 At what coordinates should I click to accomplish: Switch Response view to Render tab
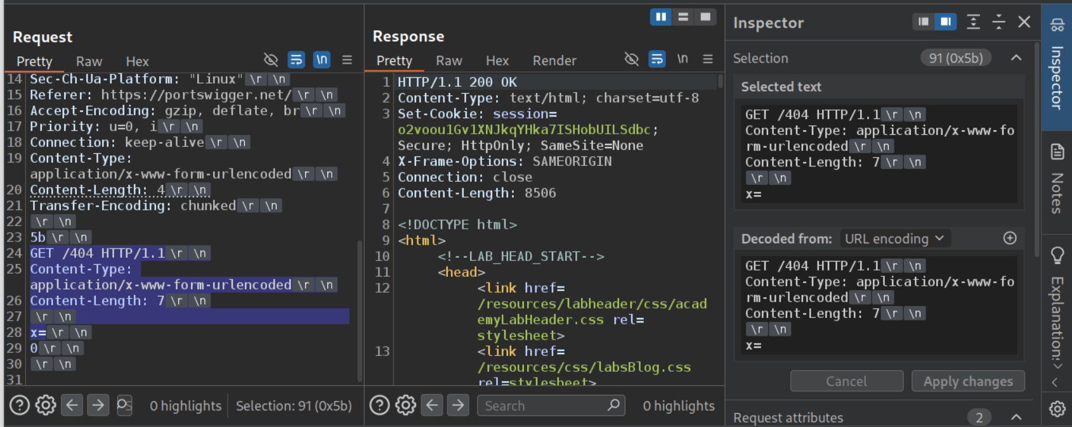point(554,61)
